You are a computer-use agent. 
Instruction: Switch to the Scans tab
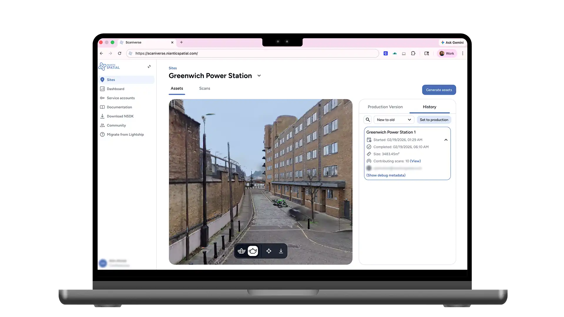click(x=204, y=88)
